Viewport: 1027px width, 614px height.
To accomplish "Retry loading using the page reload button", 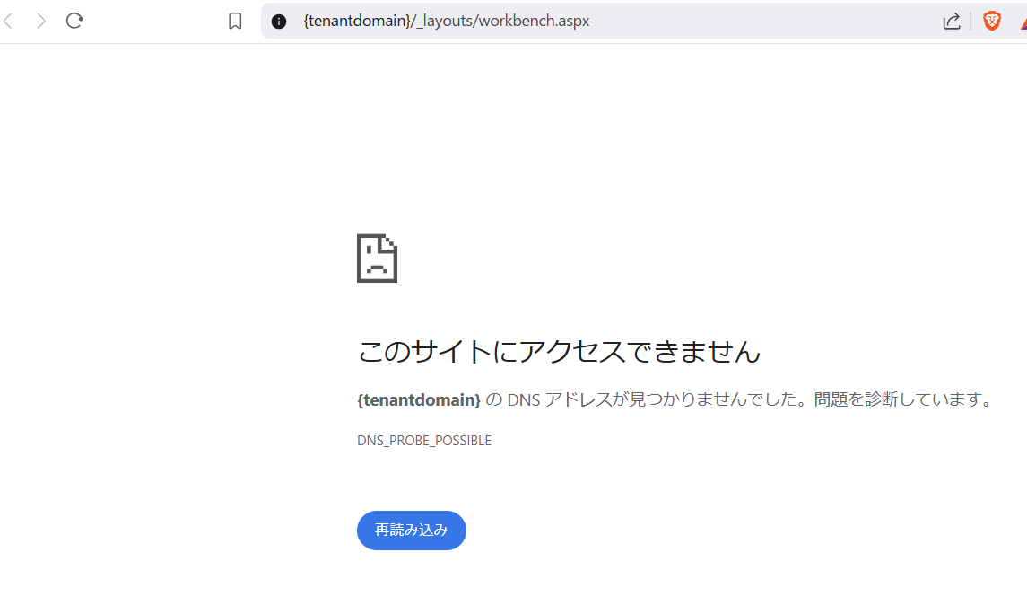I will coord(411,531).
